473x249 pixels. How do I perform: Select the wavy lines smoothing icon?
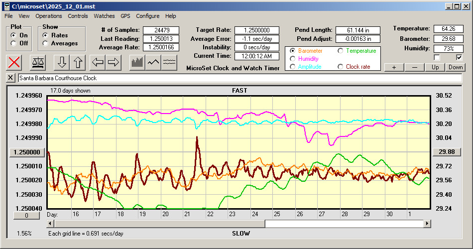(x=169, y=62)
